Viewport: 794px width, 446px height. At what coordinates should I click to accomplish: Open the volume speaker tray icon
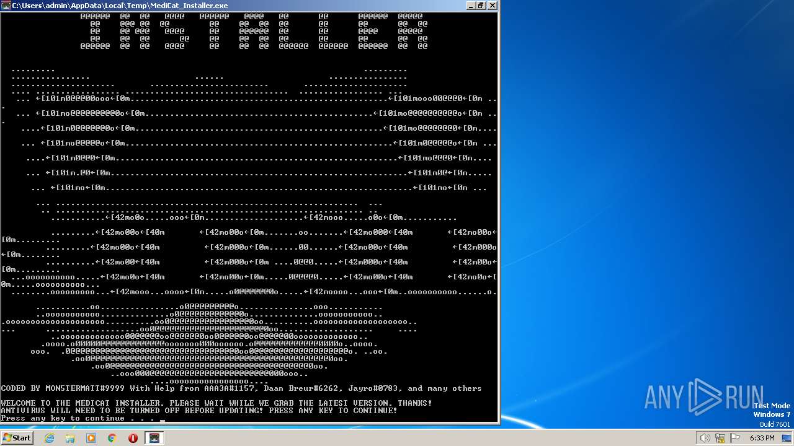[x=705, y=438]
